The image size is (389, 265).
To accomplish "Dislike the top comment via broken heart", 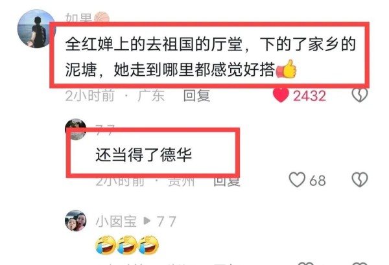I will click(x=360, y=95).
